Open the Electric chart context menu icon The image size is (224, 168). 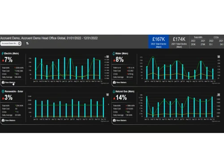108,57
